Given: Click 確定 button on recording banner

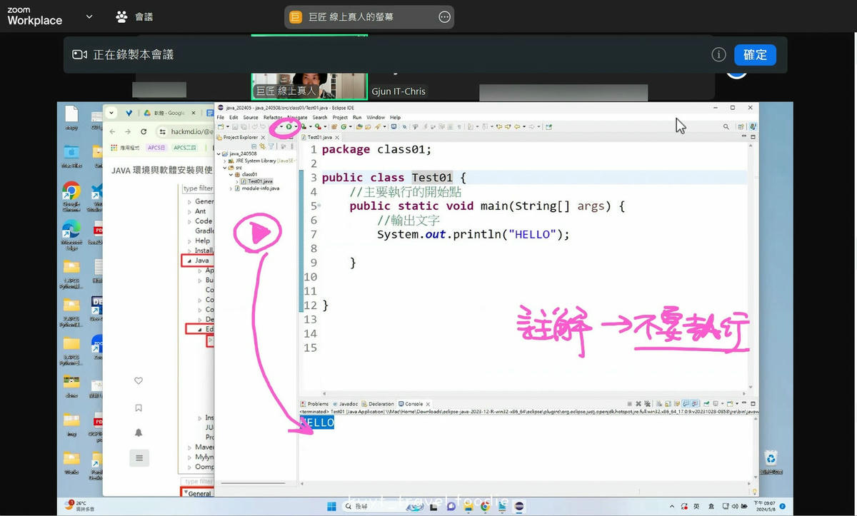Looking at the screenshot, I should click(x=755, y=55).
